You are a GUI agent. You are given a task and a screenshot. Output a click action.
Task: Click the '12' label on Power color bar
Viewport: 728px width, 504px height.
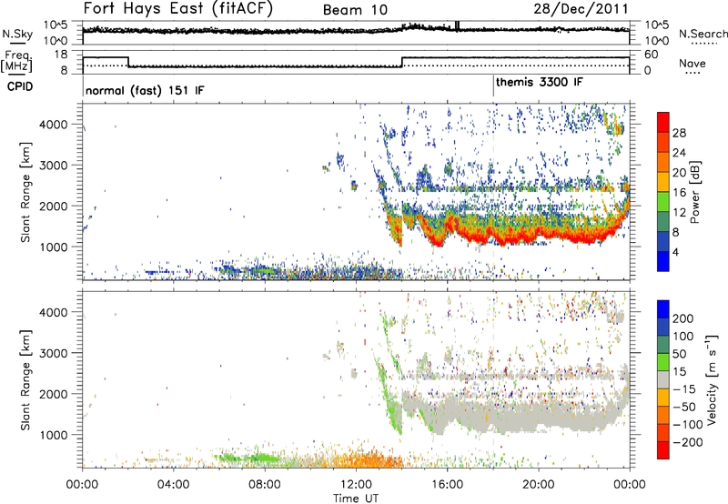click(679, 213)
